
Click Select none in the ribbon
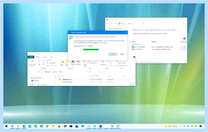[x=122, y=63]
